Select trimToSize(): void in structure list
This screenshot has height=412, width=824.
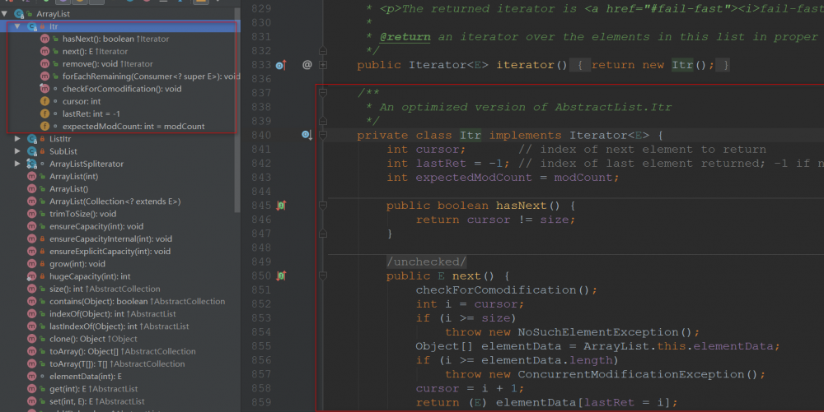[82, 214]
